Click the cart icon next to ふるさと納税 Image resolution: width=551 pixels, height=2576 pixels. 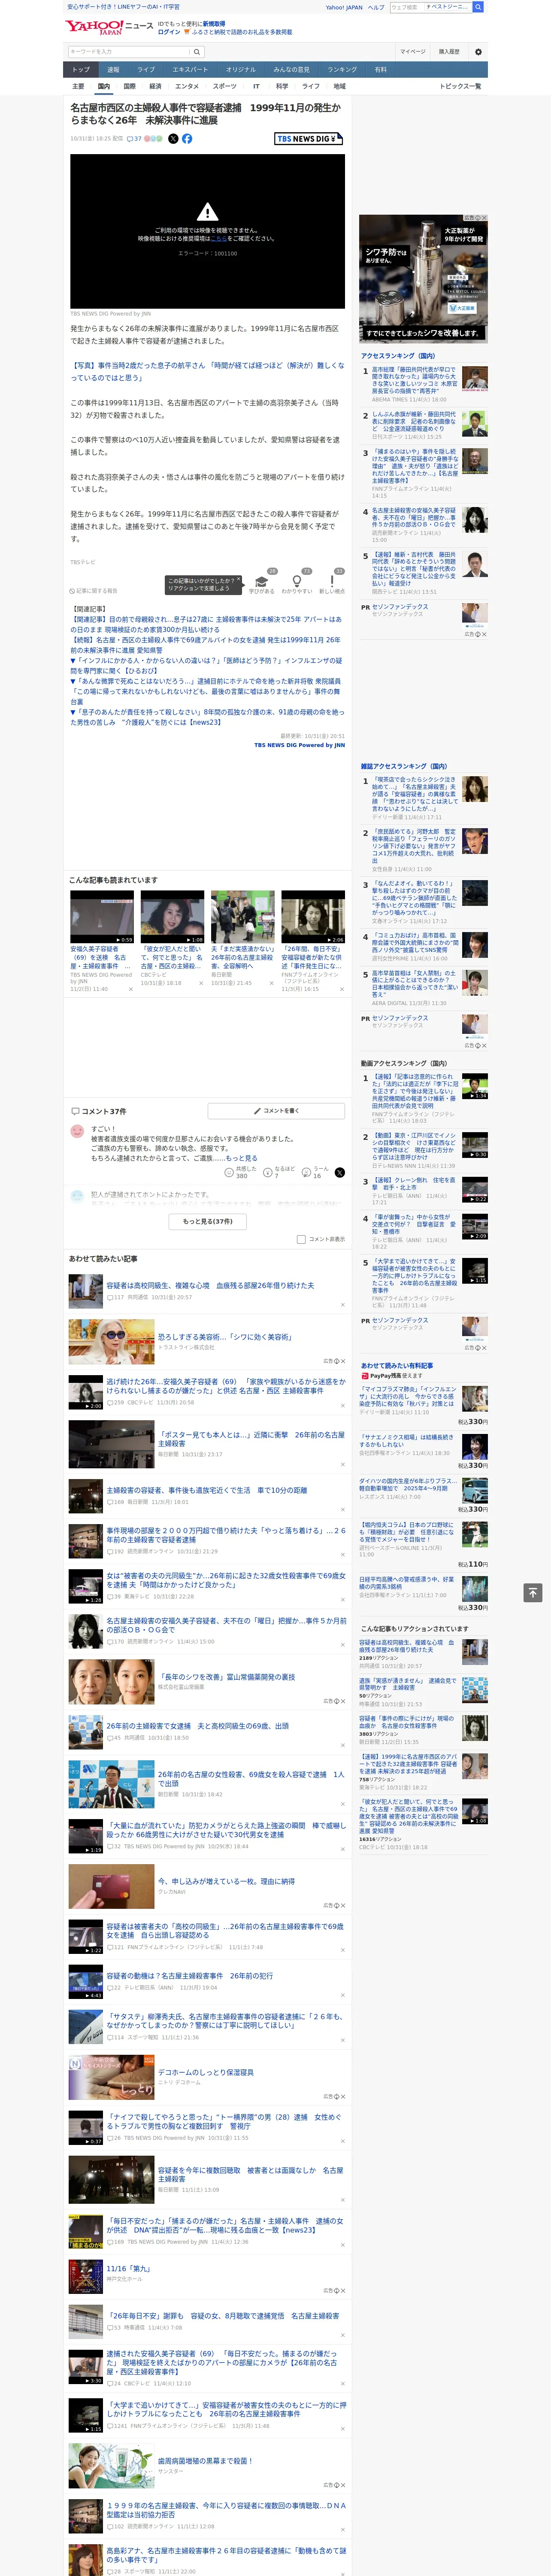coord(187,32)
